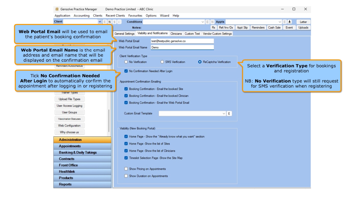Open the Conditions dropdown
This screenshot has height=204, width=348.
click(x=203, y=22)
